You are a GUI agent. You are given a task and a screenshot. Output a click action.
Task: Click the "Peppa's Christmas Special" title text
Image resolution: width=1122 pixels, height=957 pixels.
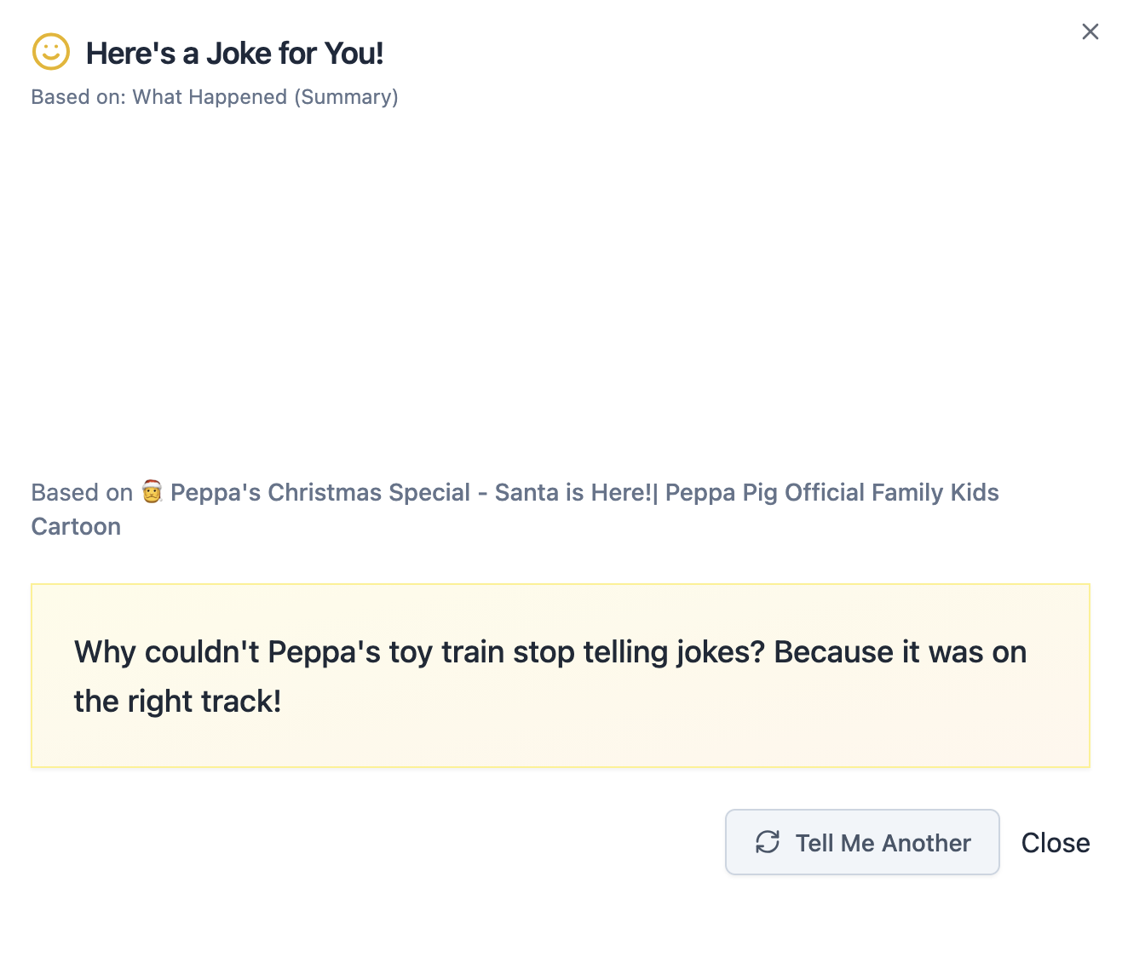point(320,492)
